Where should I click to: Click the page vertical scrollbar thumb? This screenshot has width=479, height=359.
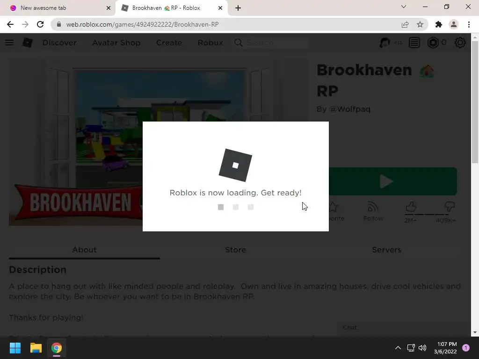pyautogui.click(x=475, y=101)
